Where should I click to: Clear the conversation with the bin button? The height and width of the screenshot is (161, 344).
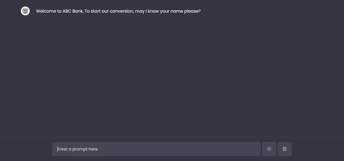[x=285, y=149]
